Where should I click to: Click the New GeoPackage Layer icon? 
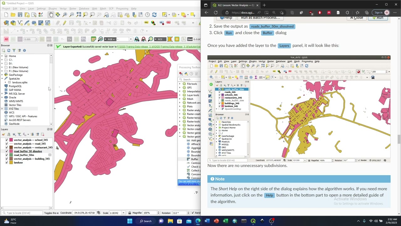(x=13, y=23)
